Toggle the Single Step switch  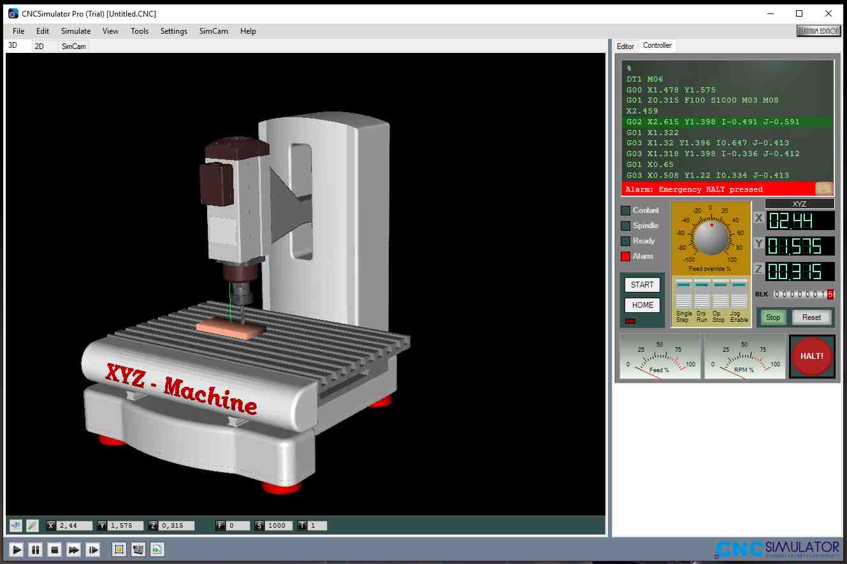683,294
